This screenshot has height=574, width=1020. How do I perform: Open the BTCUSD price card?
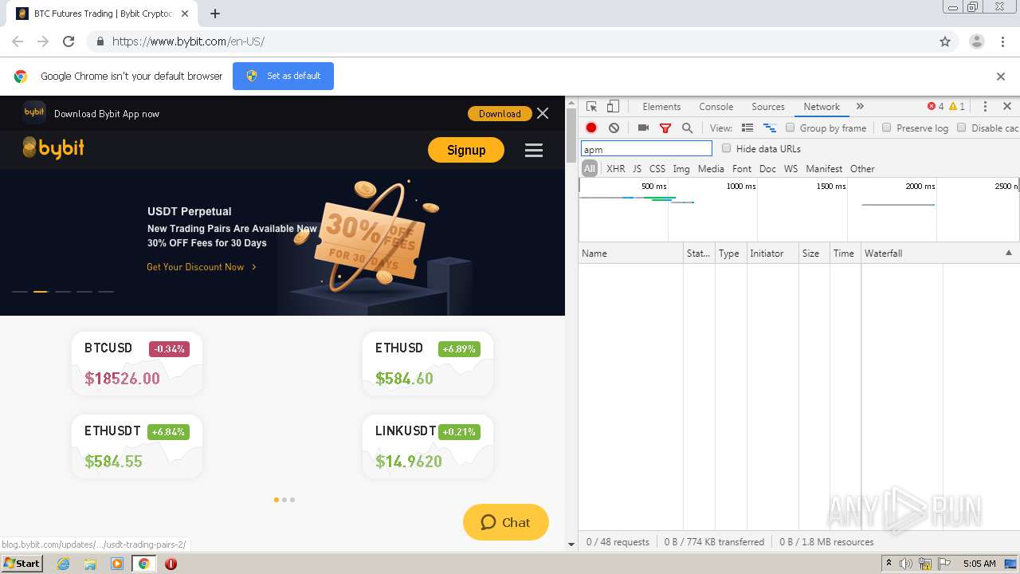[137, 364]
